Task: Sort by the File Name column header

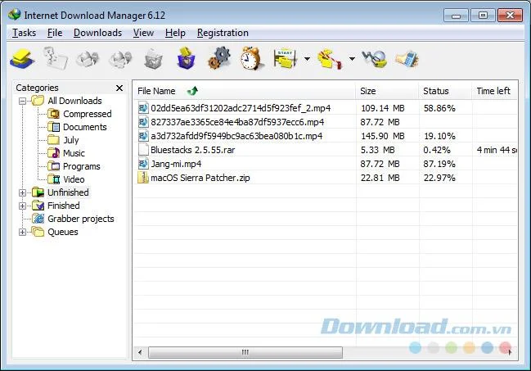Action: point(244,91)
